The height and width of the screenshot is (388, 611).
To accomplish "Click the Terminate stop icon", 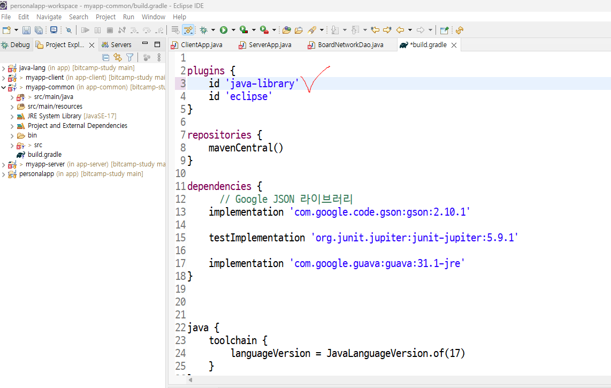I will pyautogui.click(x=110, y=30).
